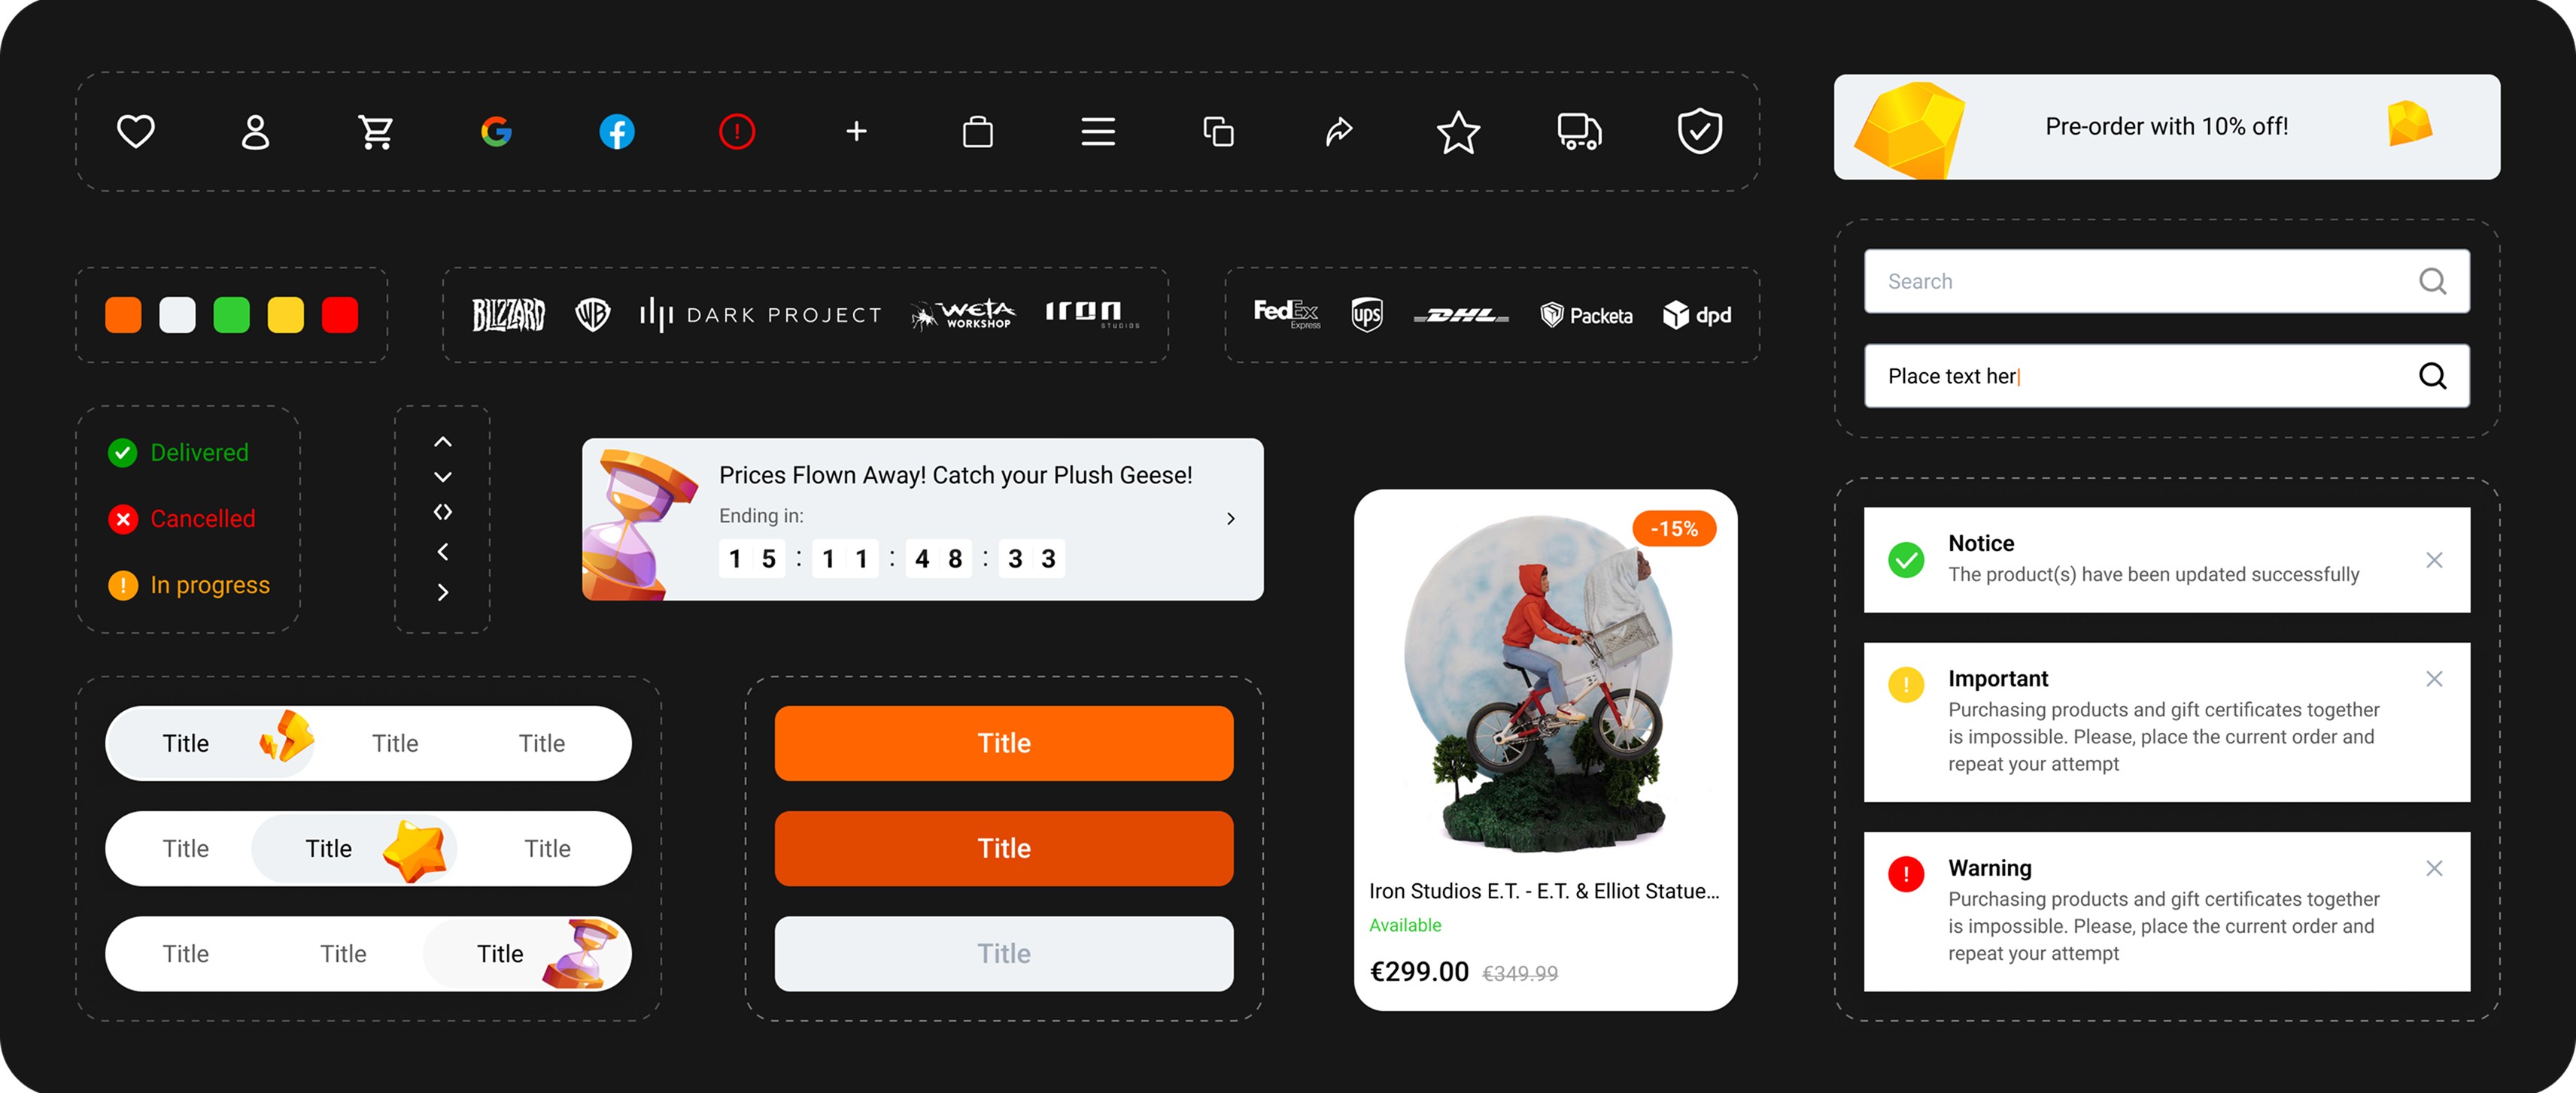Select the In progress status
This screenshot has height=1093, width=2576.
coord(209,585)
